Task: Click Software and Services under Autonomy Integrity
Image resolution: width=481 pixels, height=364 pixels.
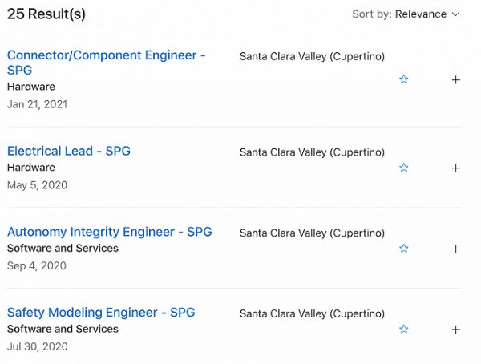Action: click(63, 249)
